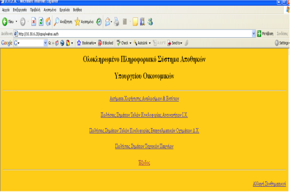Refresh the page with the green arrows icon
The image size is (290, 192).
coord(41,22)
